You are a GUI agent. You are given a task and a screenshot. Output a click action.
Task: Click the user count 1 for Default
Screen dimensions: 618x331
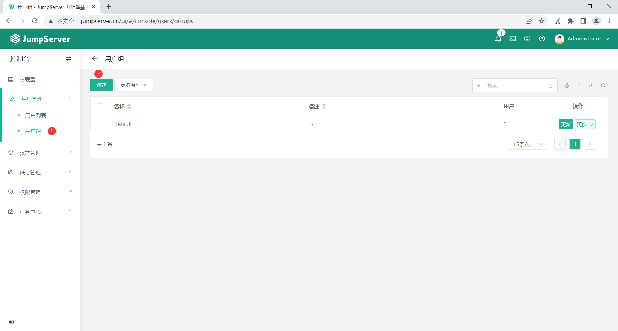pyautogui.click(x=505, y=124)
